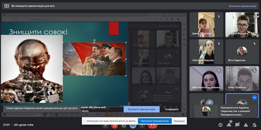Click the 'Приховати' link in sharing bar
This screenshot has width=261, height=130.
[179, 121]
